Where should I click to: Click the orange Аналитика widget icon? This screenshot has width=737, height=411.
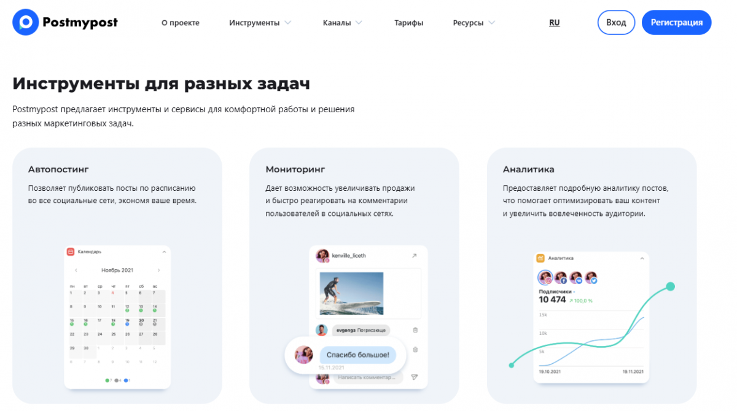pyautogui.click(x=540, y=258)
